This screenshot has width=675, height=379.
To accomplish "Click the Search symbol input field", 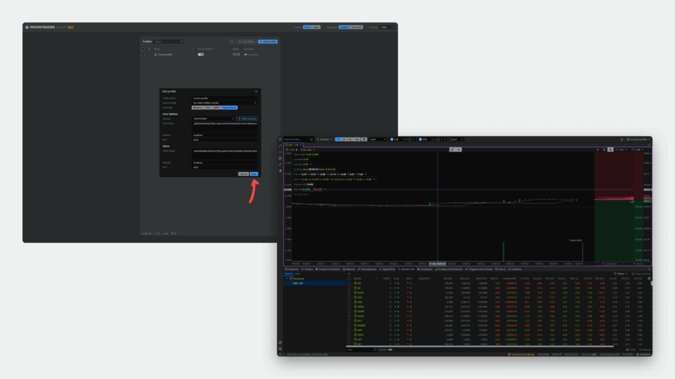I will pos(297,139).
